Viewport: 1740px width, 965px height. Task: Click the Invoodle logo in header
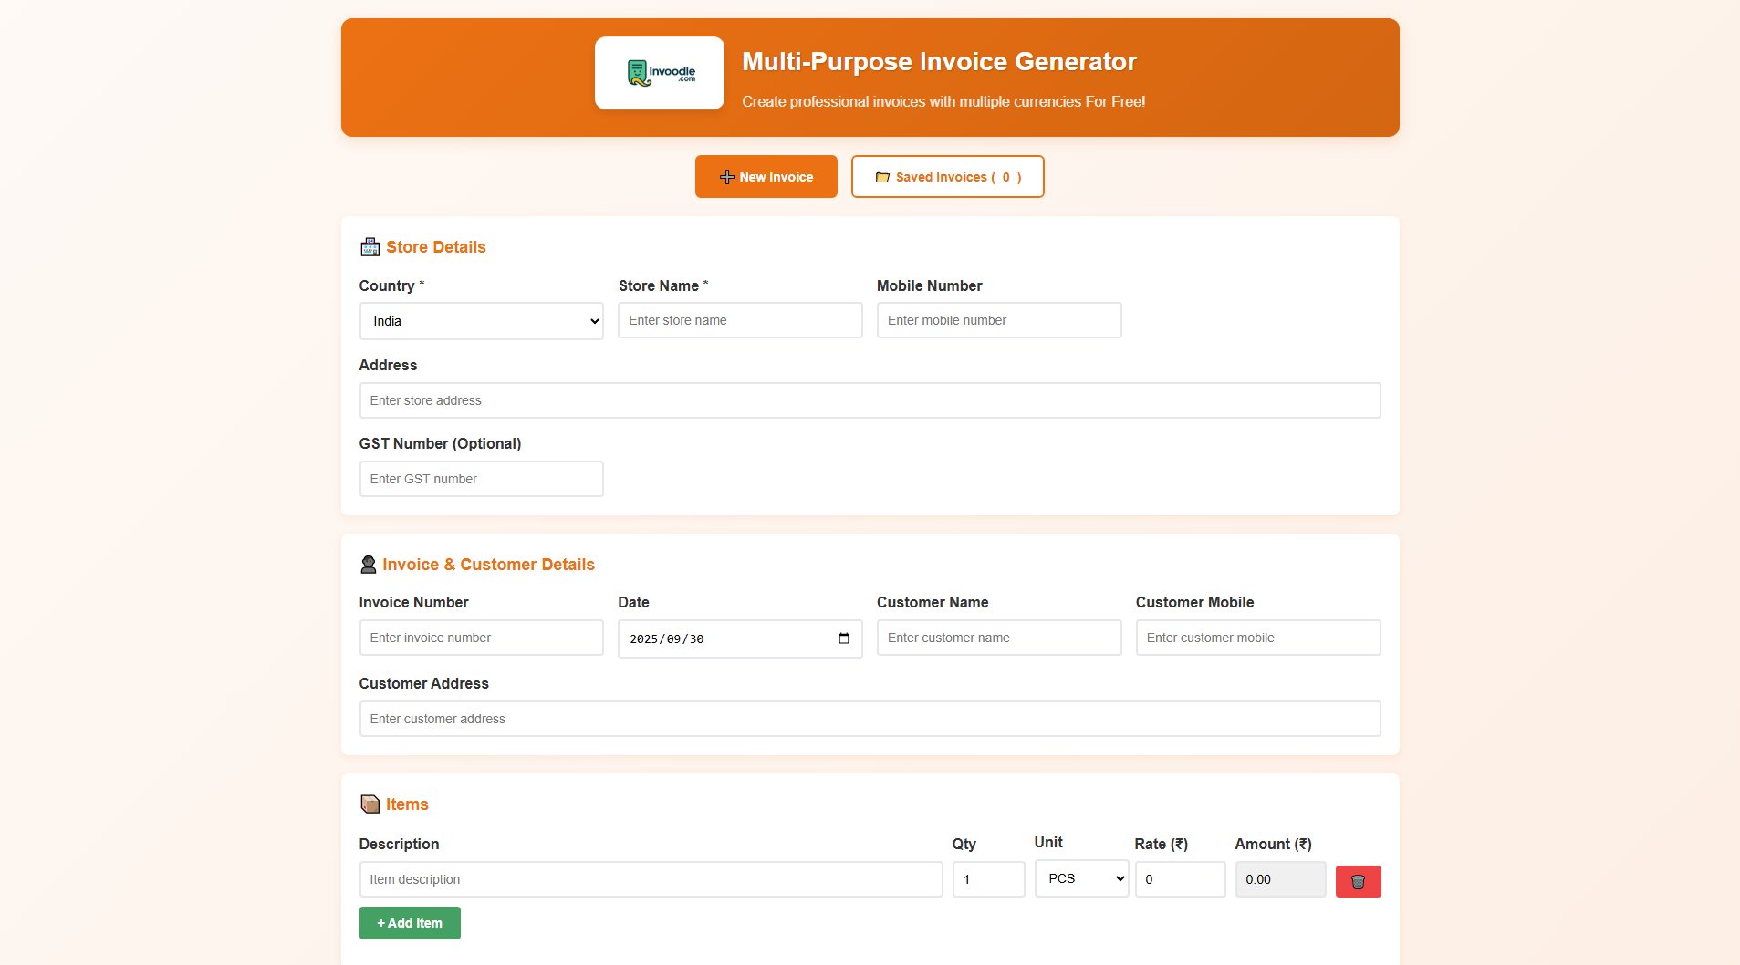(660, 73)
